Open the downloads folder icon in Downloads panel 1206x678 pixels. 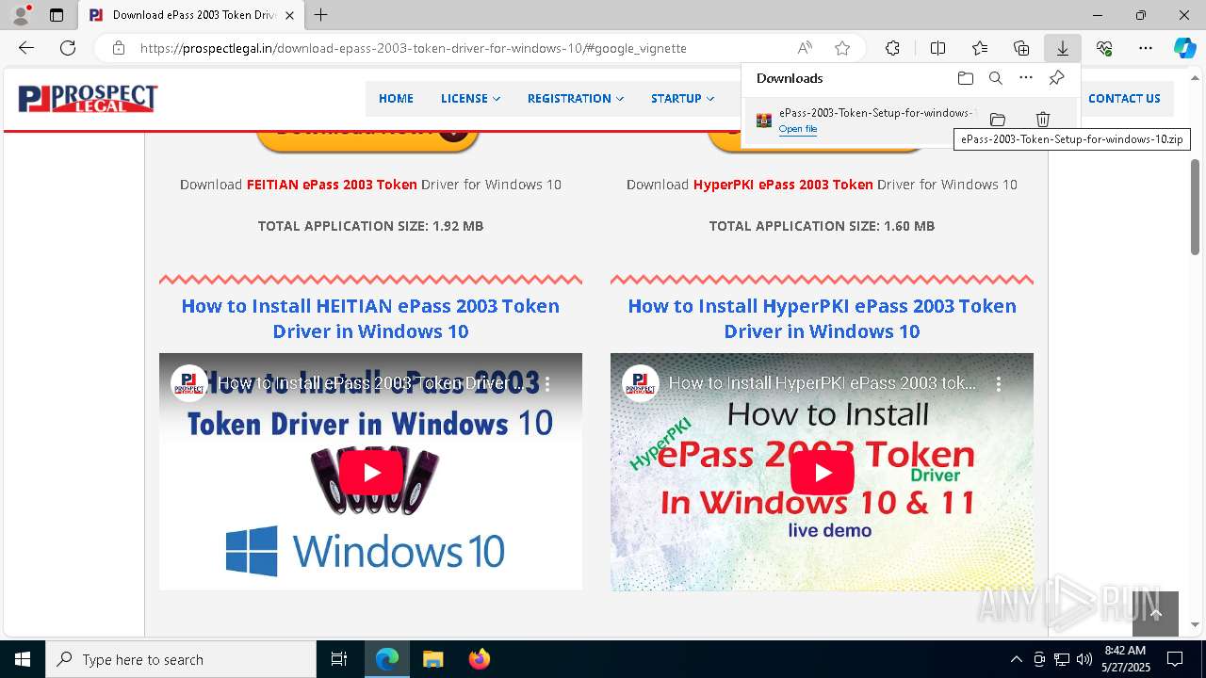[965, 78]
